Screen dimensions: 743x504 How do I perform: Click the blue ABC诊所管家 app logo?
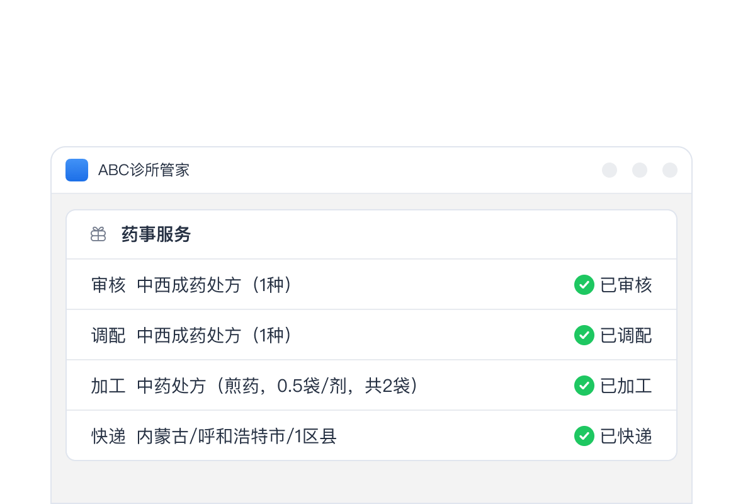click(x=77, y=170)
